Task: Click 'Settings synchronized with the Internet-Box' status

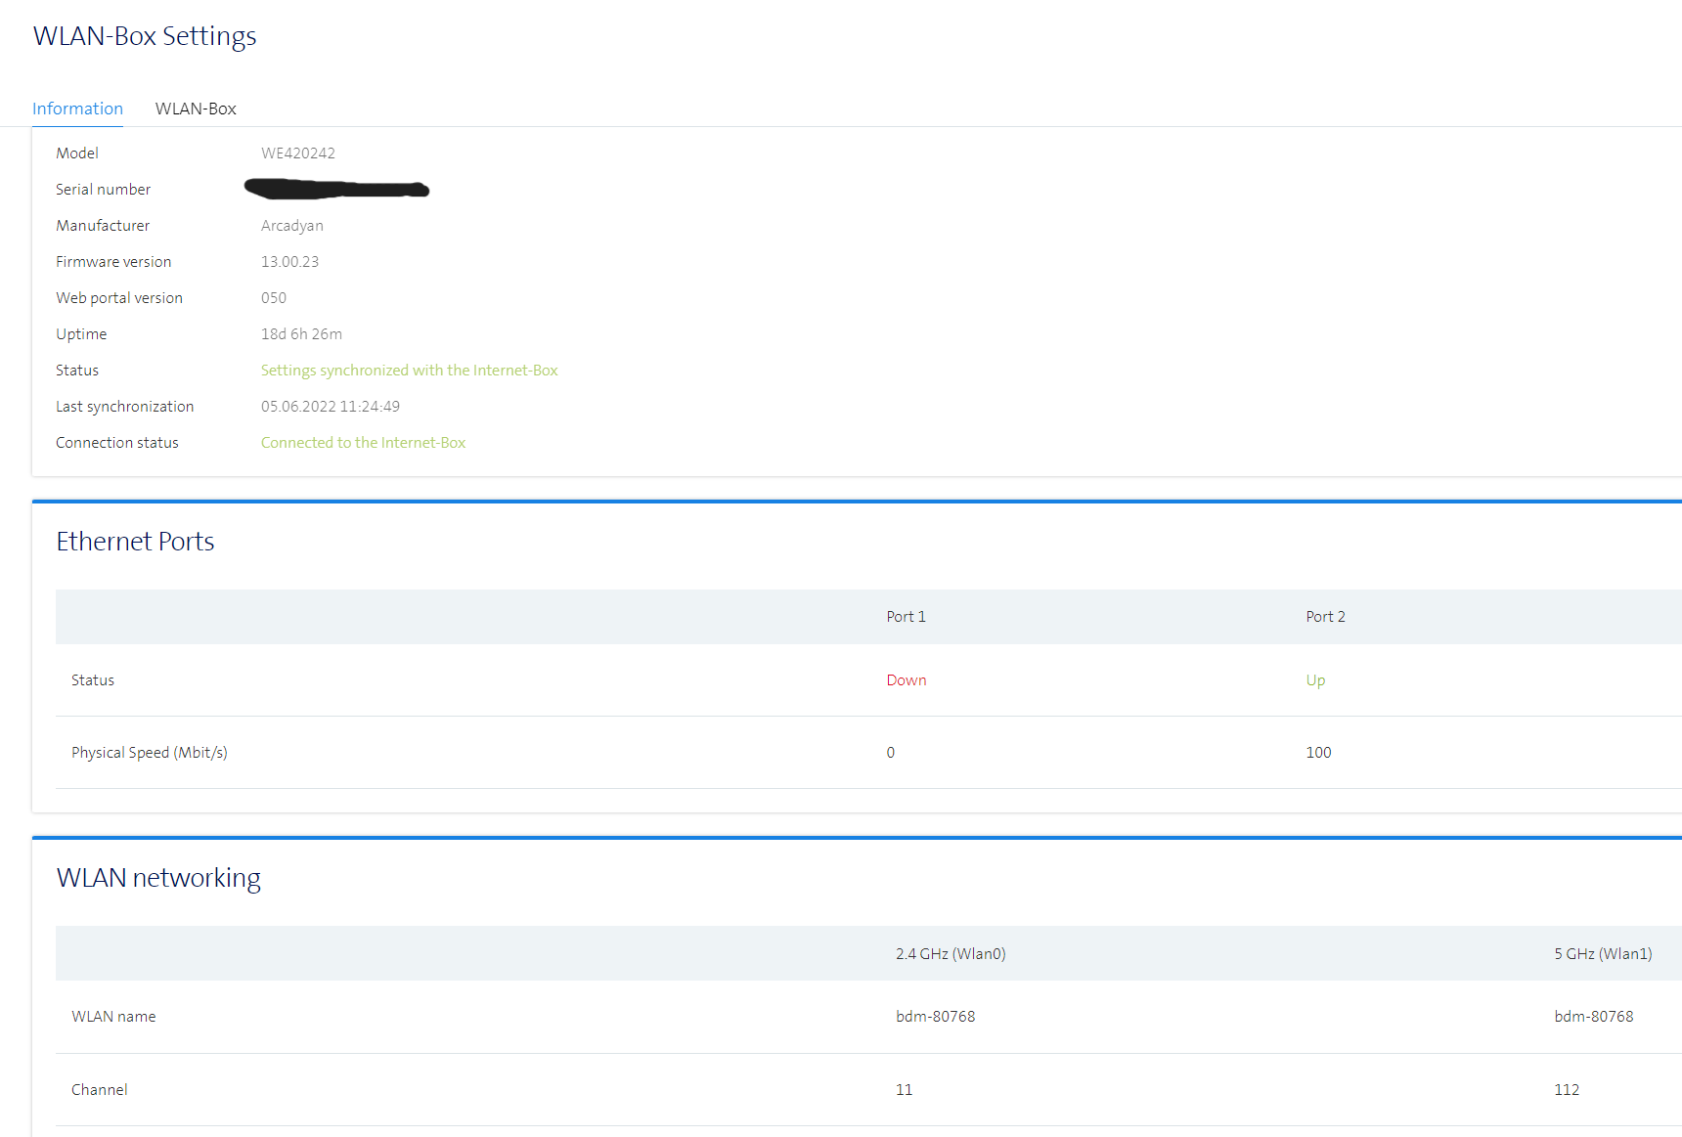Action: click(x=409, y=371)
